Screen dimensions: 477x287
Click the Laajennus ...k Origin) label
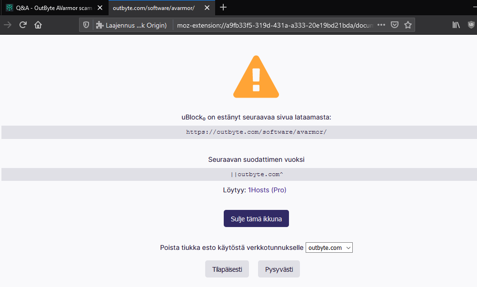[x=136, y=25]
